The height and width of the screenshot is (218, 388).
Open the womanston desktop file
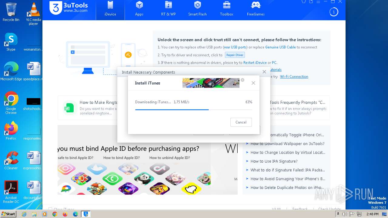33,44
